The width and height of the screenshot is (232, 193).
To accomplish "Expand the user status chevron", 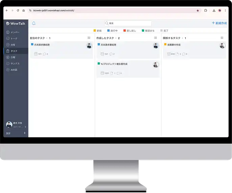I will 25,127.
